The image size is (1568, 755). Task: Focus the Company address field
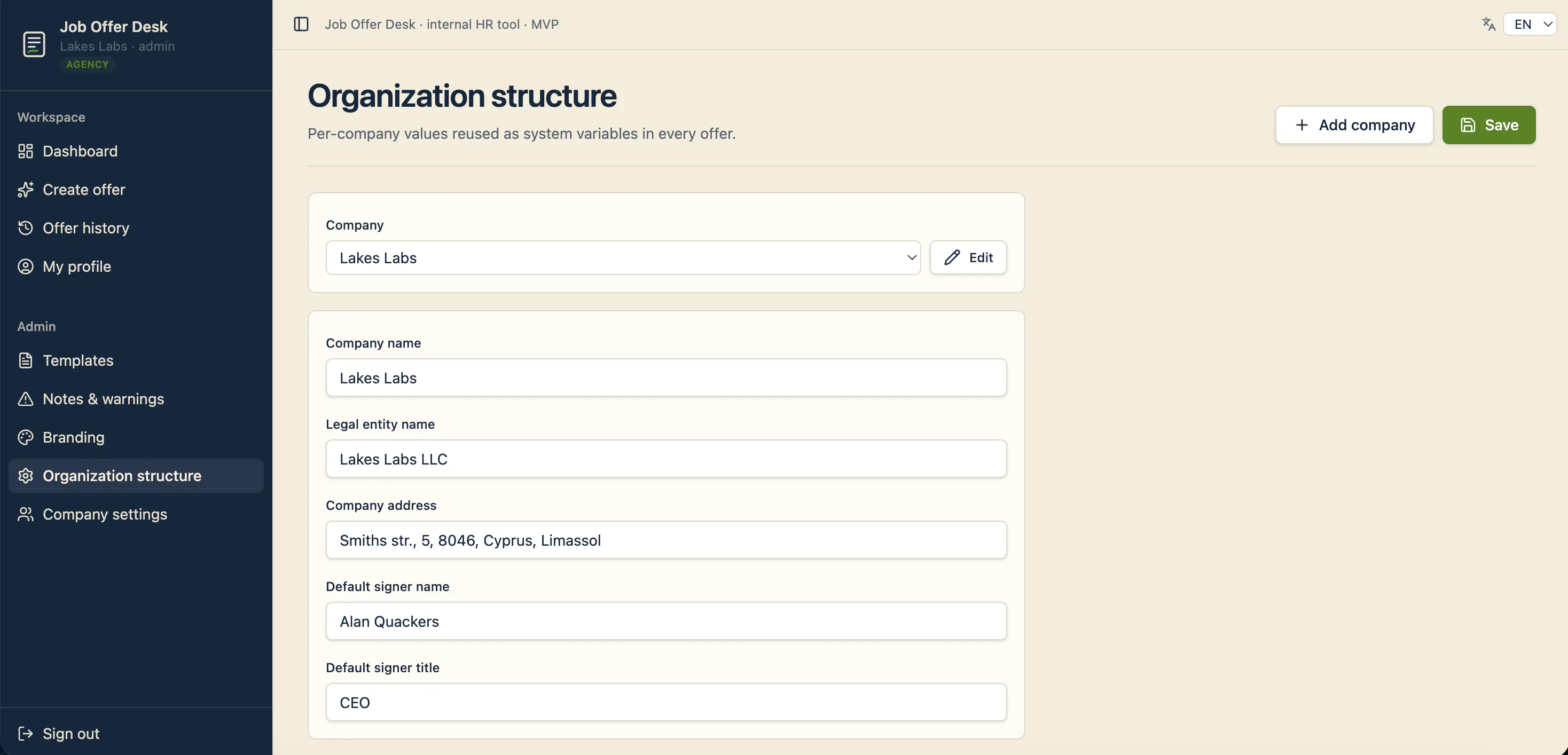pos(666,540)
